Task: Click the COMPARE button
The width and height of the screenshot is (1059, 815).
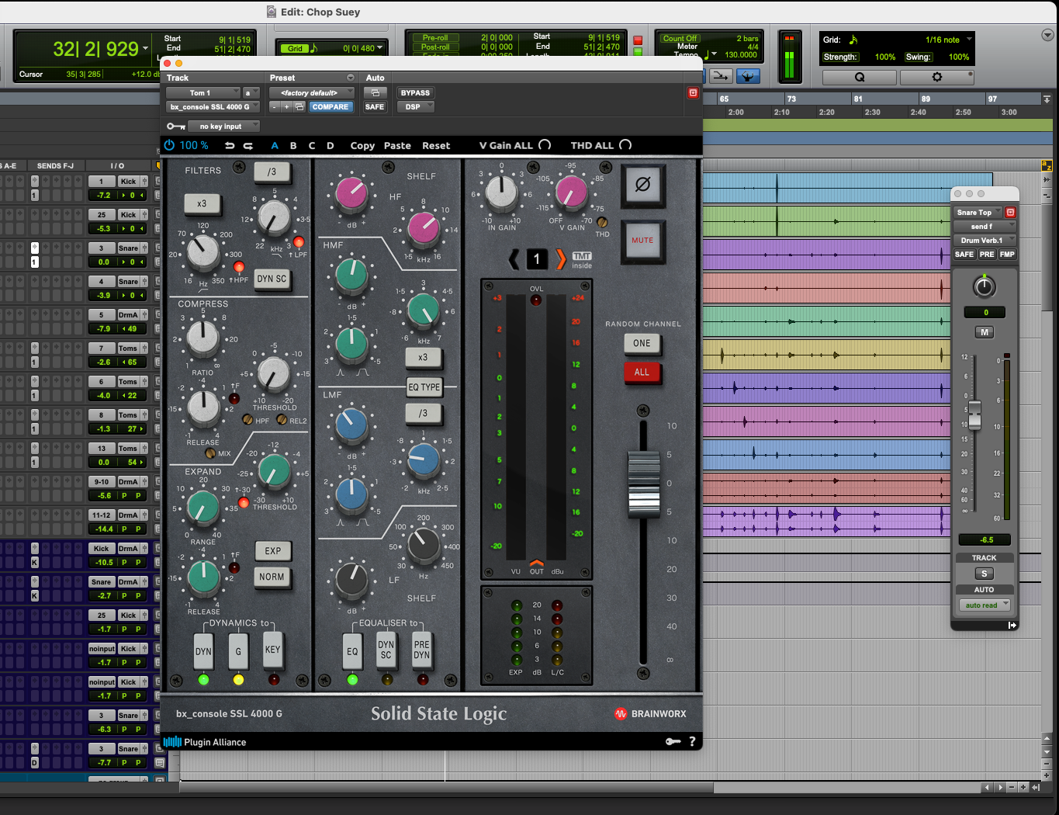Action: pyautogui.click(x=331, y=107)
